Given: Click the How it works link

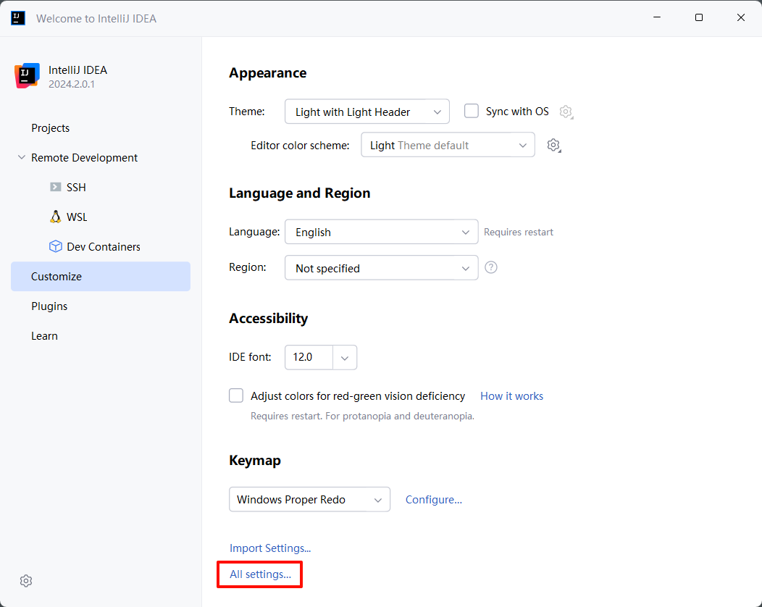Looking at the screenshot, I should point(511,396).
